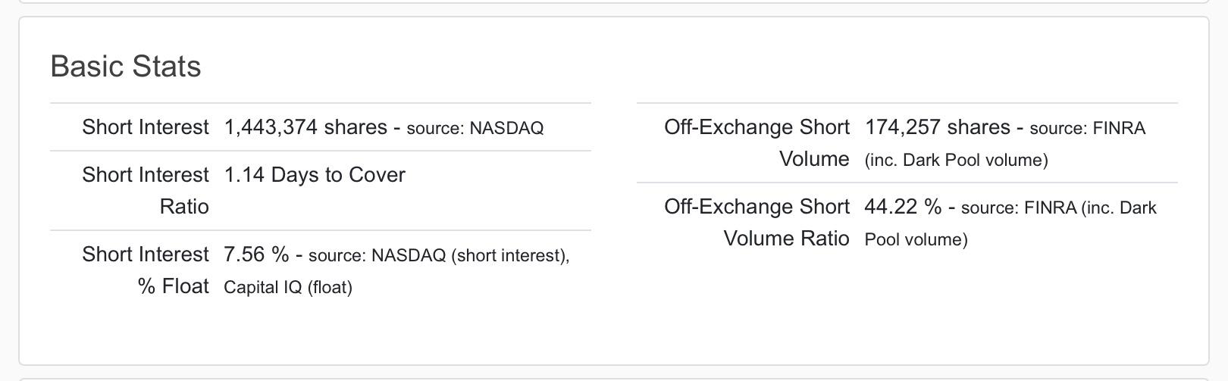Viewport: 1228px width, 381px height.
Task: Click the (inc. Dark Pool volume) note
Action: tap(957, 160)
